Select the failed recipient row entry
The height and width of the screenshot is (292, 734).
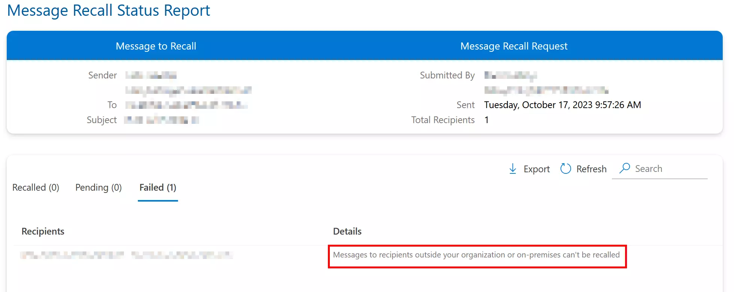point(126,255)
